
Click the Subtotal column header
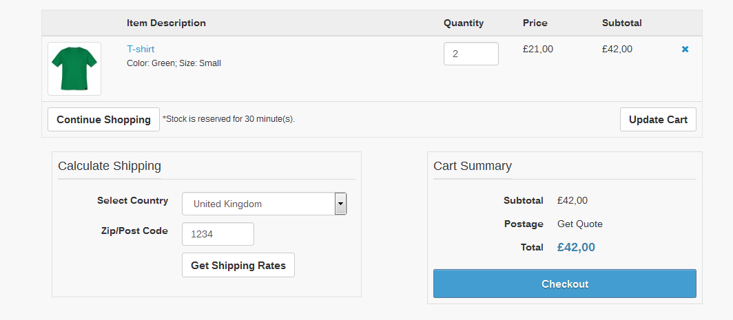click(621, 23)
